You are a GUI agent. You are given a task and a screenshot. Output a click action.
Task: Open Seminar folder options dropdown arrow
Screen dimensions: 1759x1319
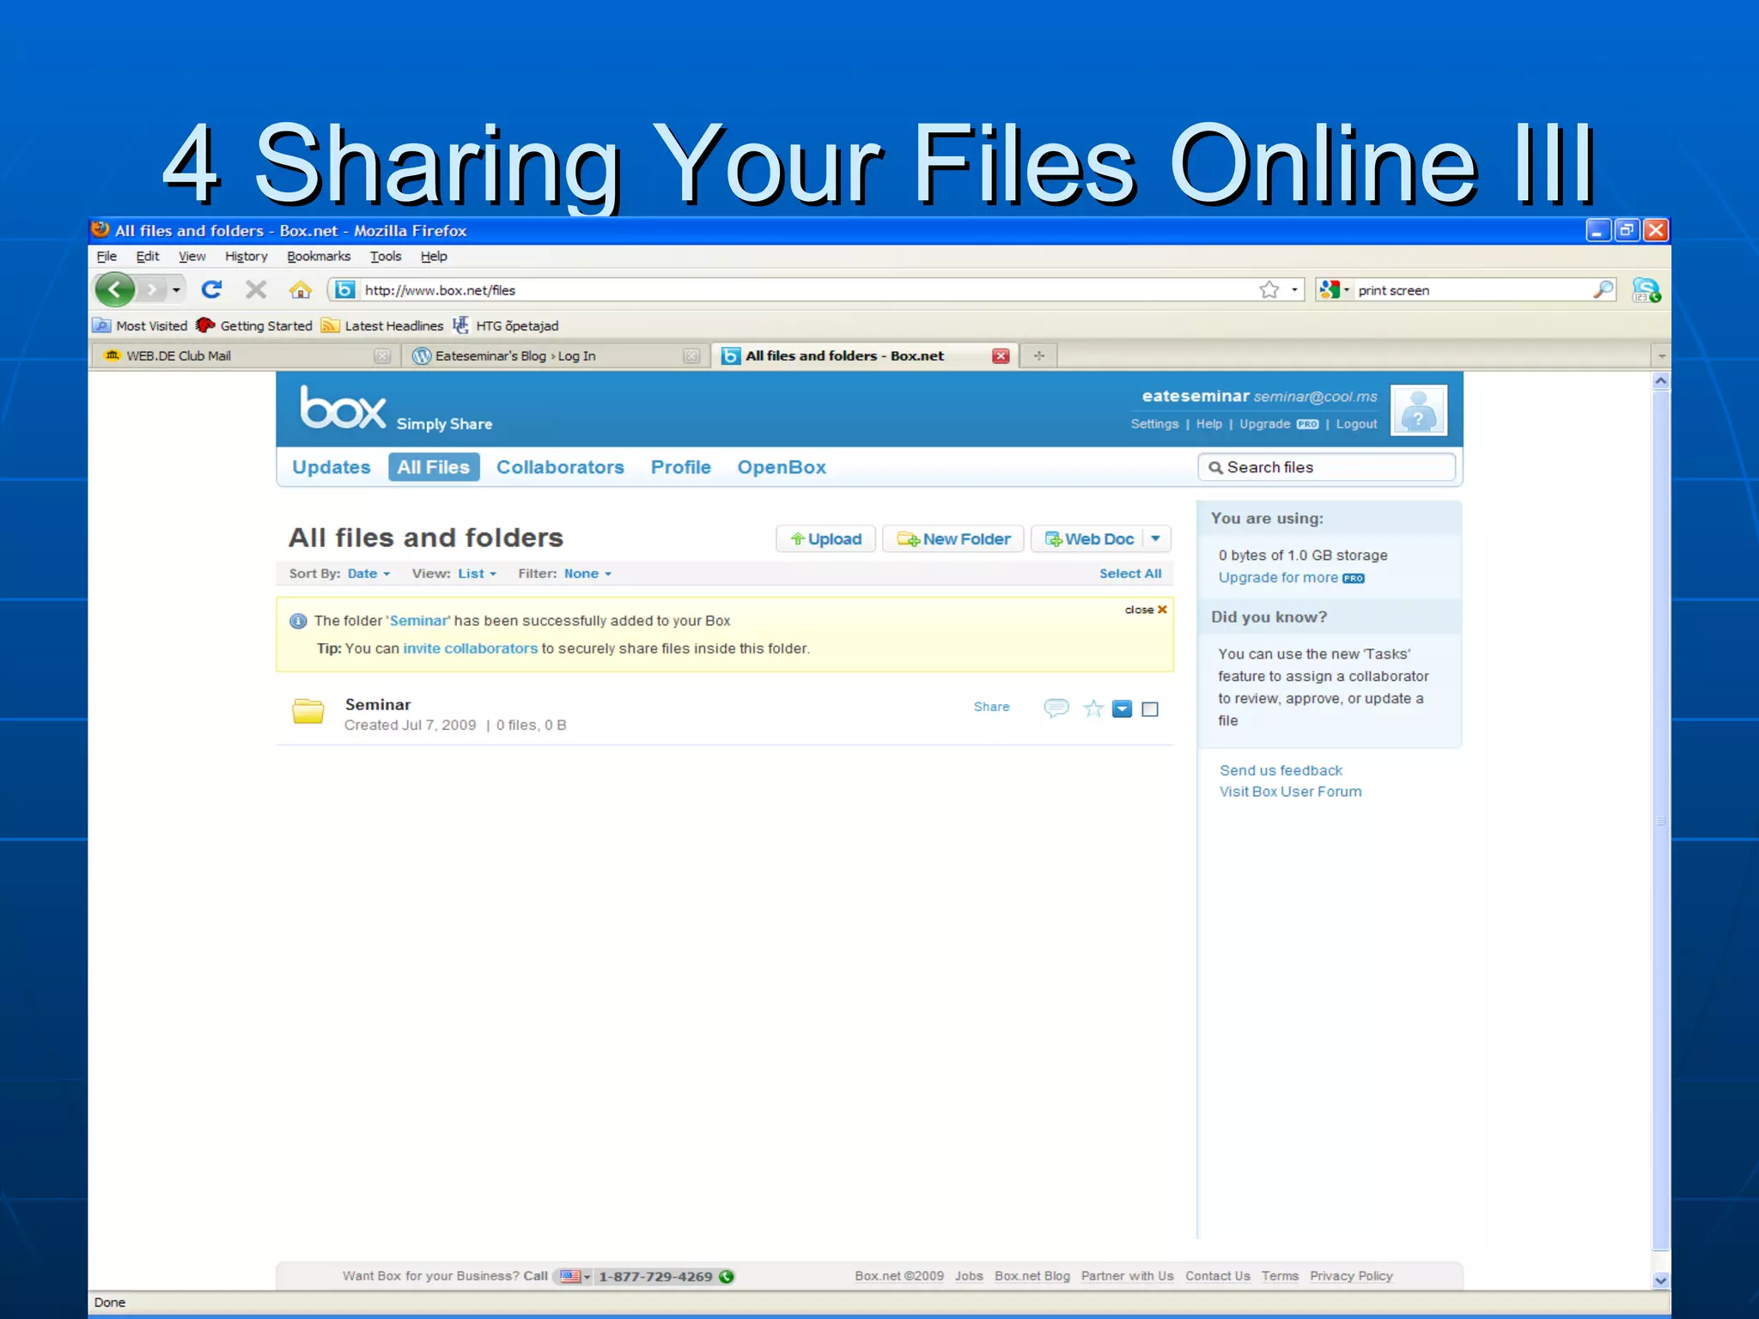click(1122, 708)
